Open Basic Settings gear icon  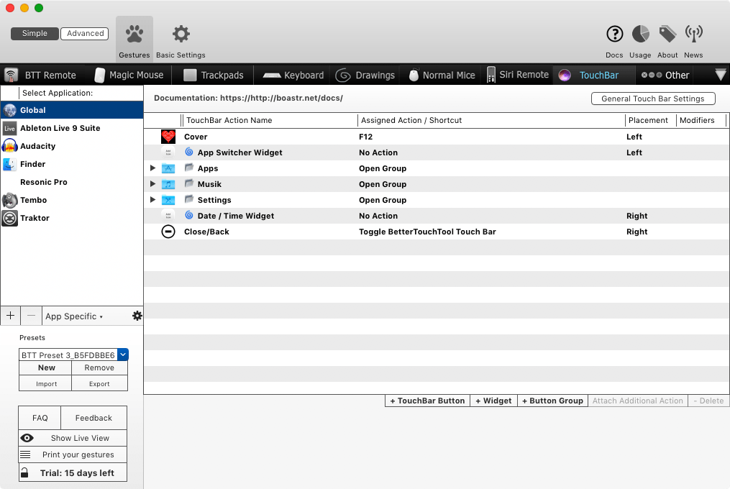click(181, 35)
